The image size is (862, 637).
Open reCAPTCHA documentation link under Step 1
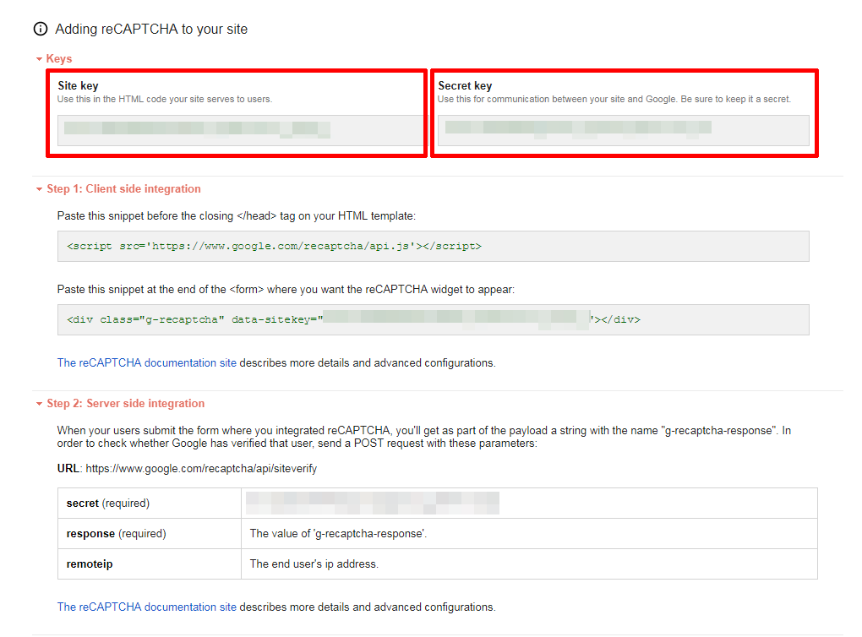(x=147, y=362)
